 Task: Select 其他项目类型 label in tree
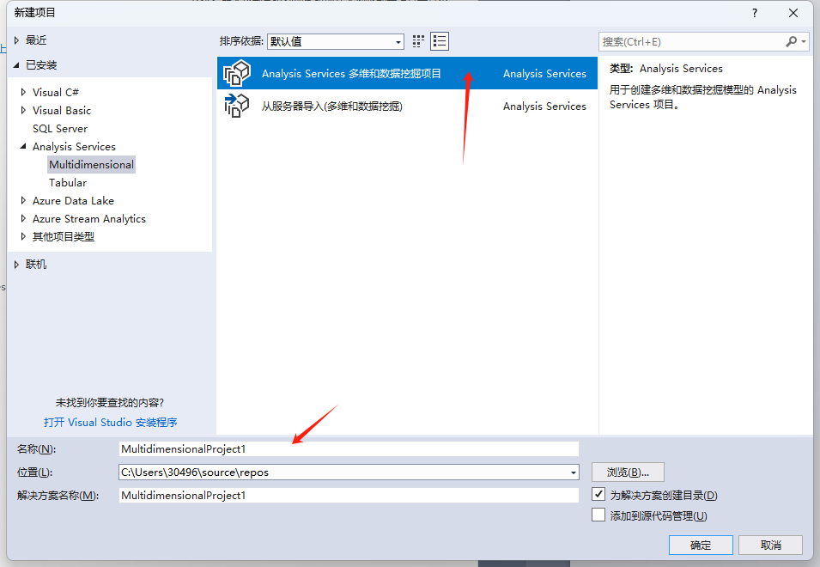tap(64, 237)
